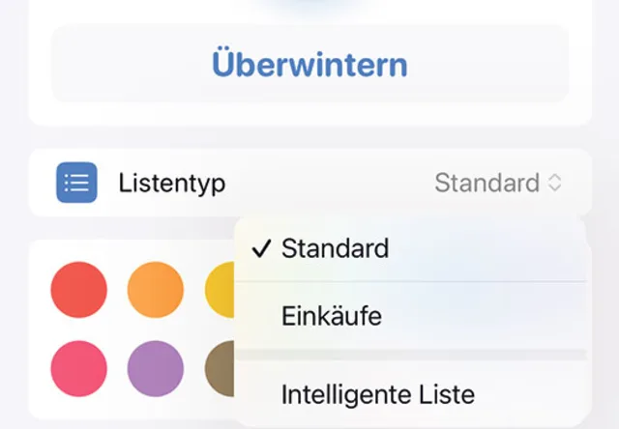Image resolution: width=619 pixels, height=429 pixels.
Task: Click the Listentyp label text
Action: pyautogui.click(x=171, y=183)
